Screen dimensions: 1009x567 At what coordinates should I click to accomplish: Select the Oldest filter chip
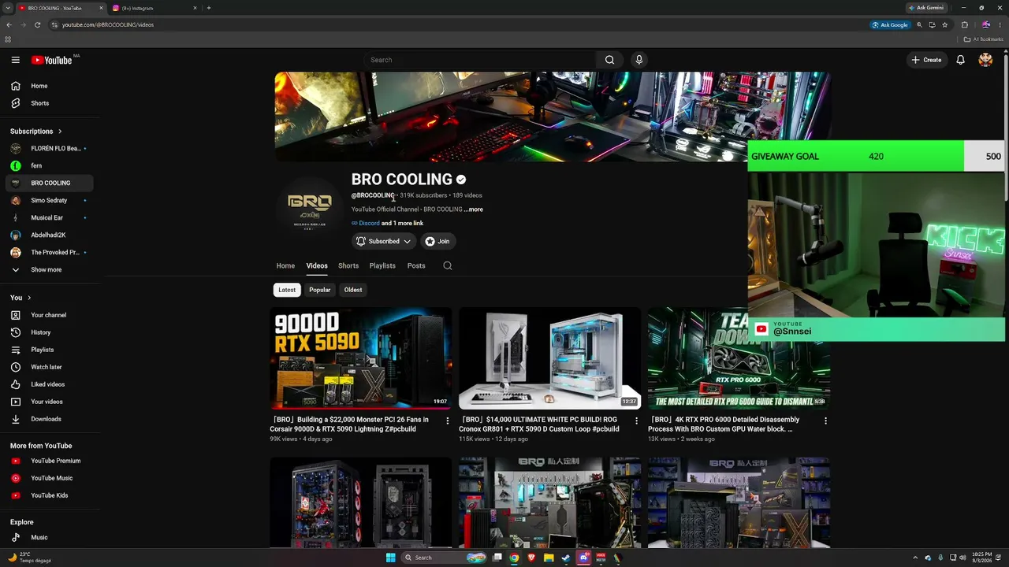(353, 290)
